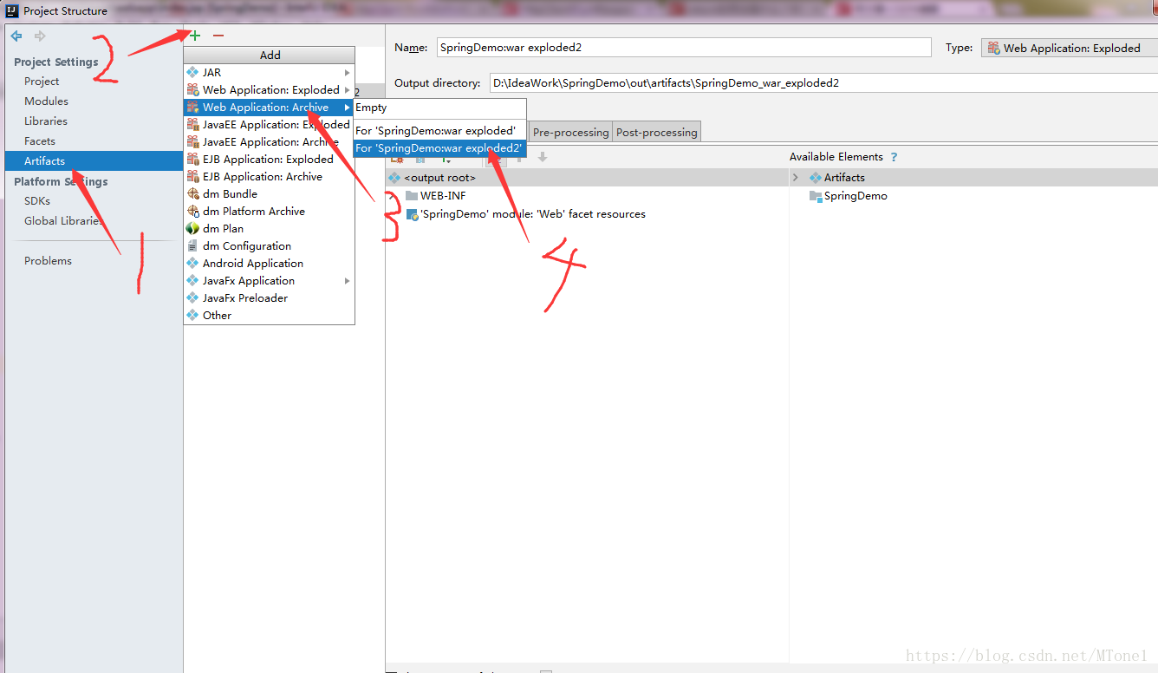The image size is (1158, 673).
Task: Select the <output root> node
Action: 587,177
